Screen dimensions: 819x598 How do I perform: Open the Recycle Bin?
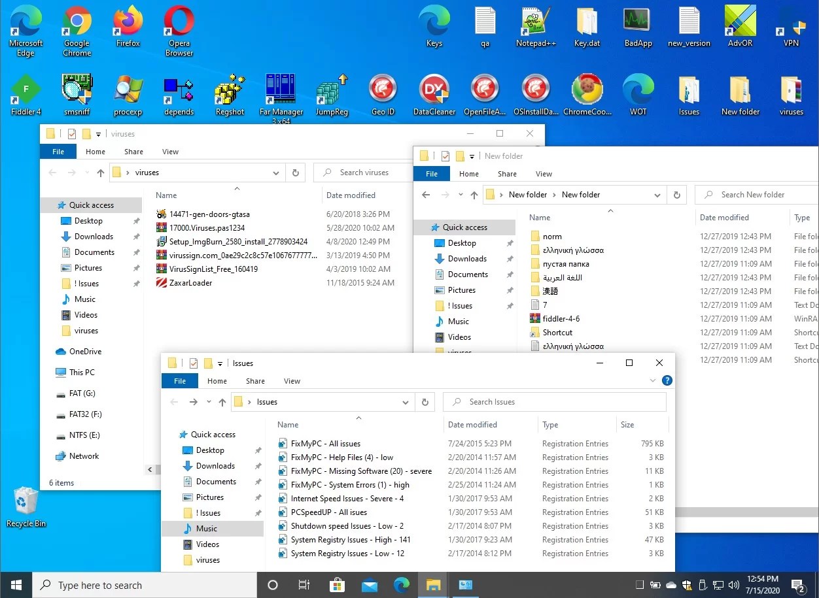(26, 507)
